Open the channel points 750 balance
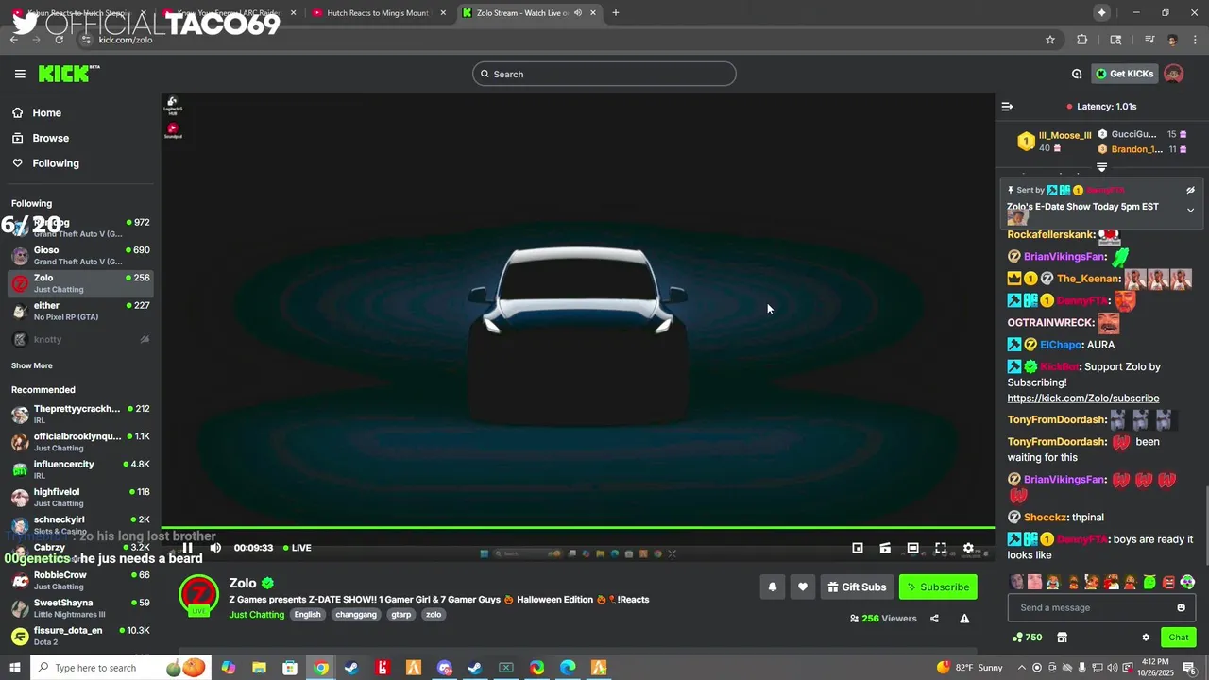This screenshot has height=680, width=1209. coord(1027,637)
